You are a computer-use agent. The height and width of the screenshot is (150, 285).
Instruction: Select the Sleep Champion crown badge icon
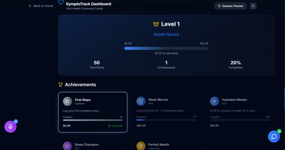pos(68,146)
